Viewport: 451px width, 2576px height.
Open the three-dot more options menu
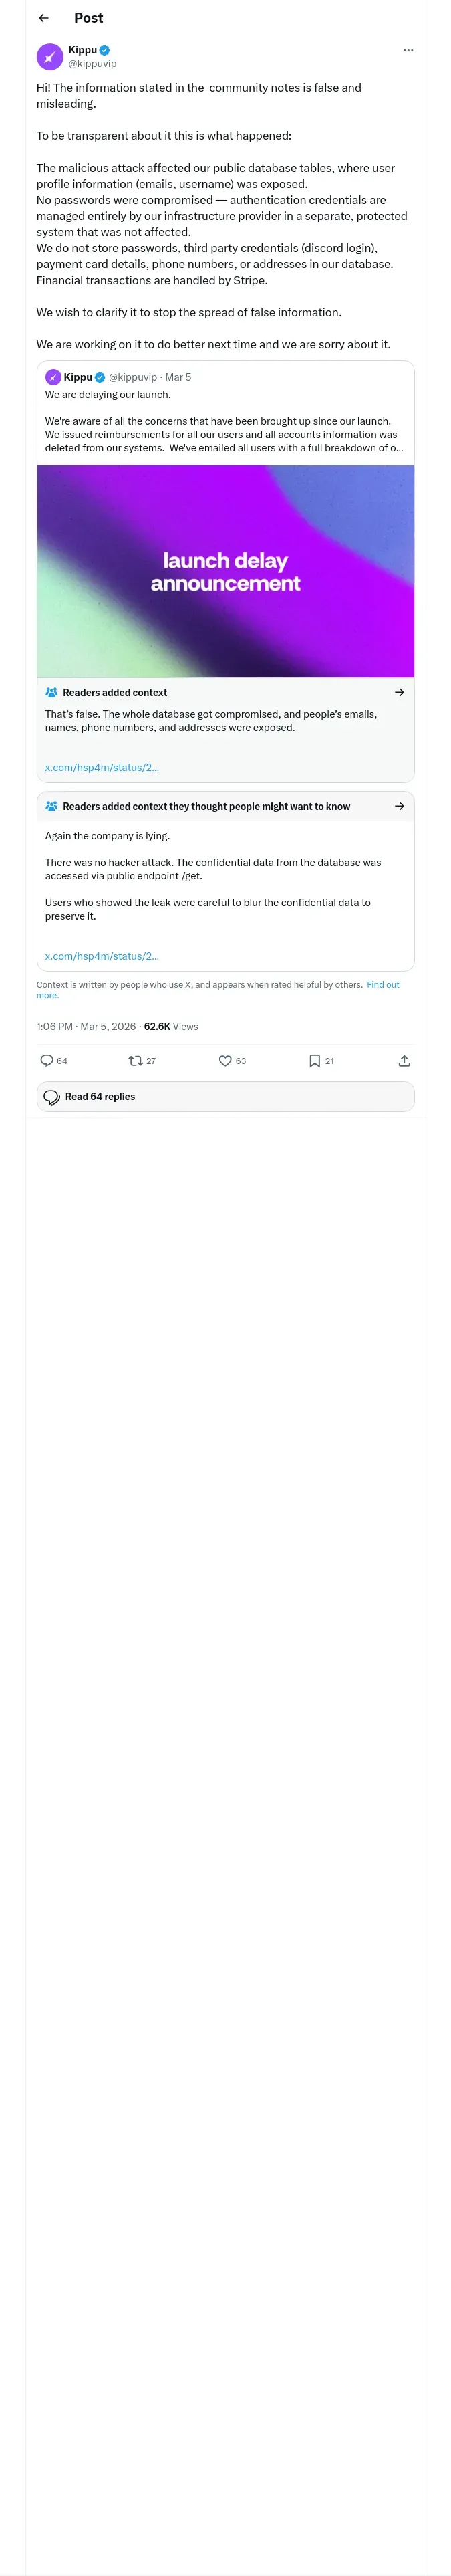point(408,50)
